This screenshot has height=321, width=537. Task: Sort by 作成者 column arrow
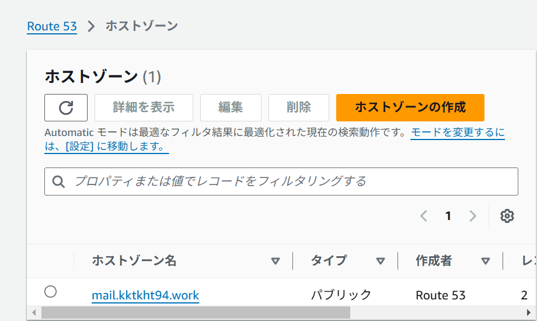tap(485, 261)
